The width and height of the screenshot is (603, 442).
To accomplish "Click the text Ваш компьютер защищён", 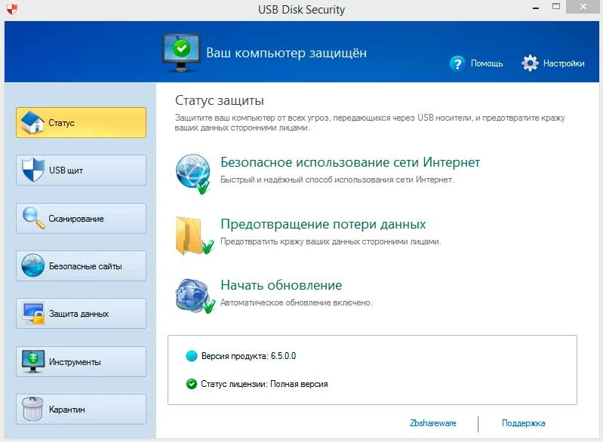I will [x=287, y=53].
